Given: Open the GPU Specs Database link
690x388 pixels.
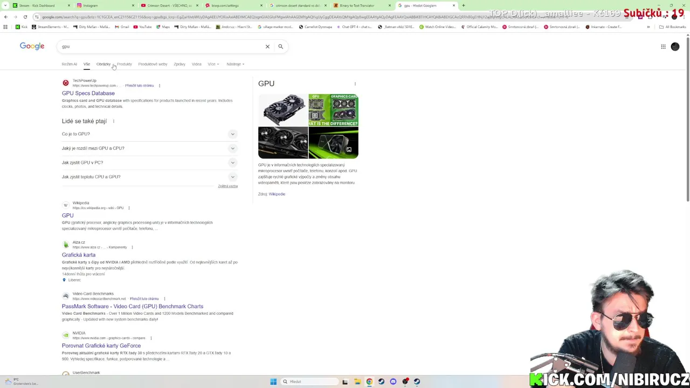Looking at the screenshot, I should tap(88, 93).
